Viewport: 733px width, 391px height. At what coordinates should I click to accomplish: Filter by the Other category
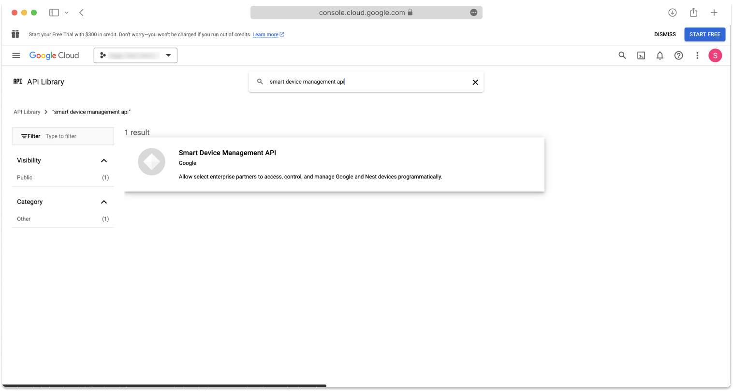23,218
